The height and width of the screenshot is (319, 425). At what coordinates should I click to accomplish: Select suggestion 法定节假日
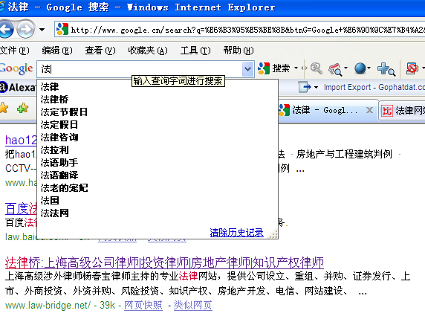[x=158, y=112]
